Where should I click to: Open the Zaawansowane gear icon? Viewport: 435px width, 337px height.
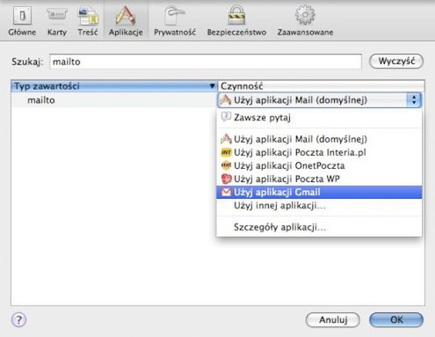[305, 15]
